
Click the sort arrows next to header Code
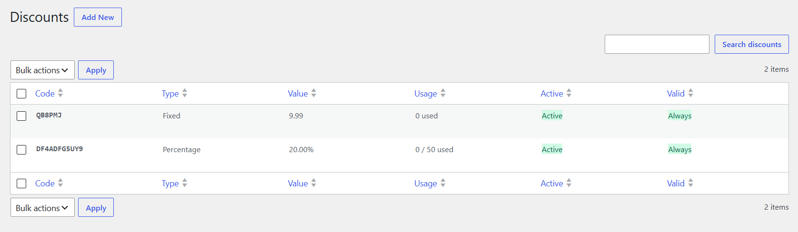click(x=60, y=93)
